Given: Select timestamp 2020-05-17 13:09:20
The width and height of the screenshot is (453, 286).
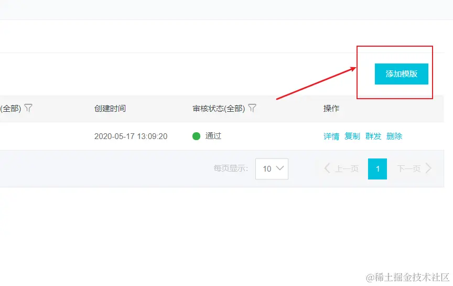Looking at the screenshot, I should [131, 136].
